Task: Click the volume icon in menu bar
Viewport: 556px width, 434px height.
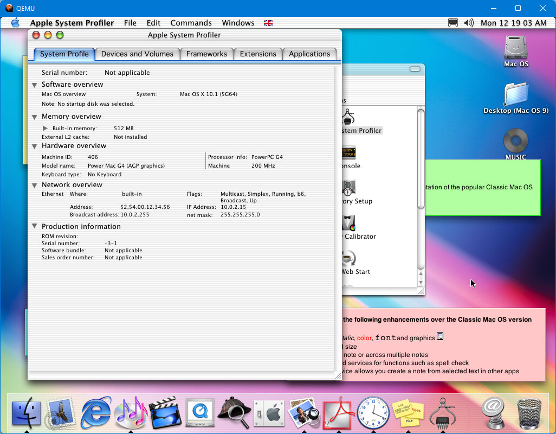Action: coord(469,23)
